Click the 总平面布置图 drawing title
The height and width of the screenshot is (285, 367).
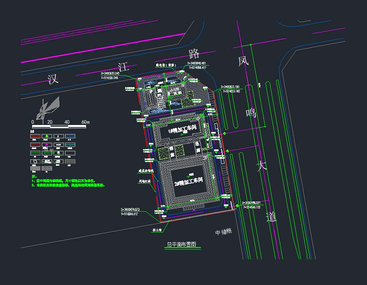[x=182, y=245]
